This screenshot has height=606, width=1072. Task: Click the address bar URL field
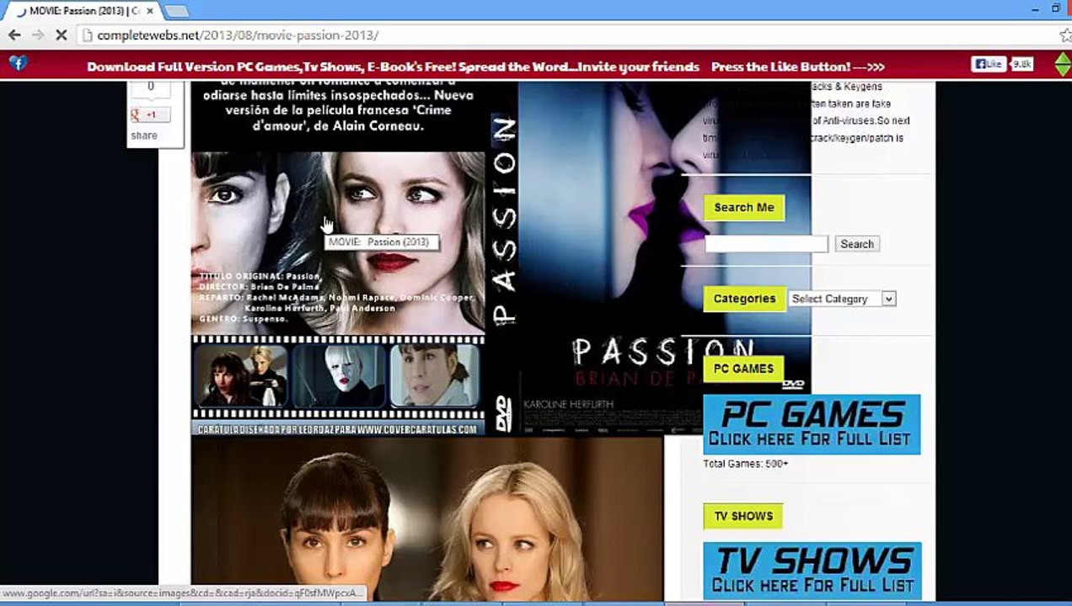565,35
